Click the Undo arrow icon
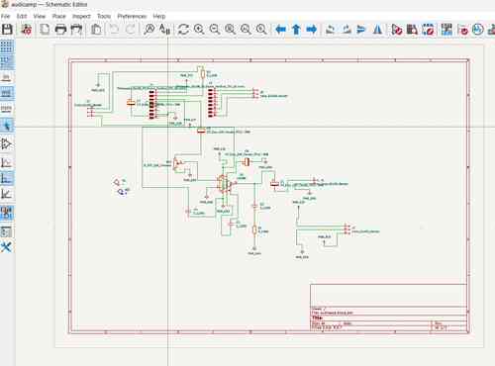 115,30
